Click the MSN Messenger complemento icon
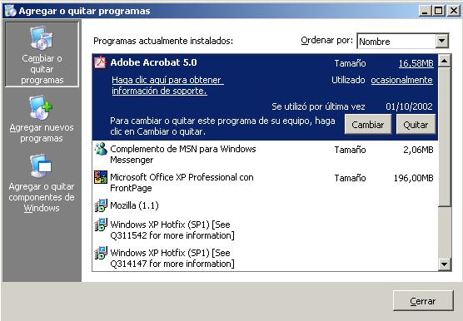 pos(101,149)
